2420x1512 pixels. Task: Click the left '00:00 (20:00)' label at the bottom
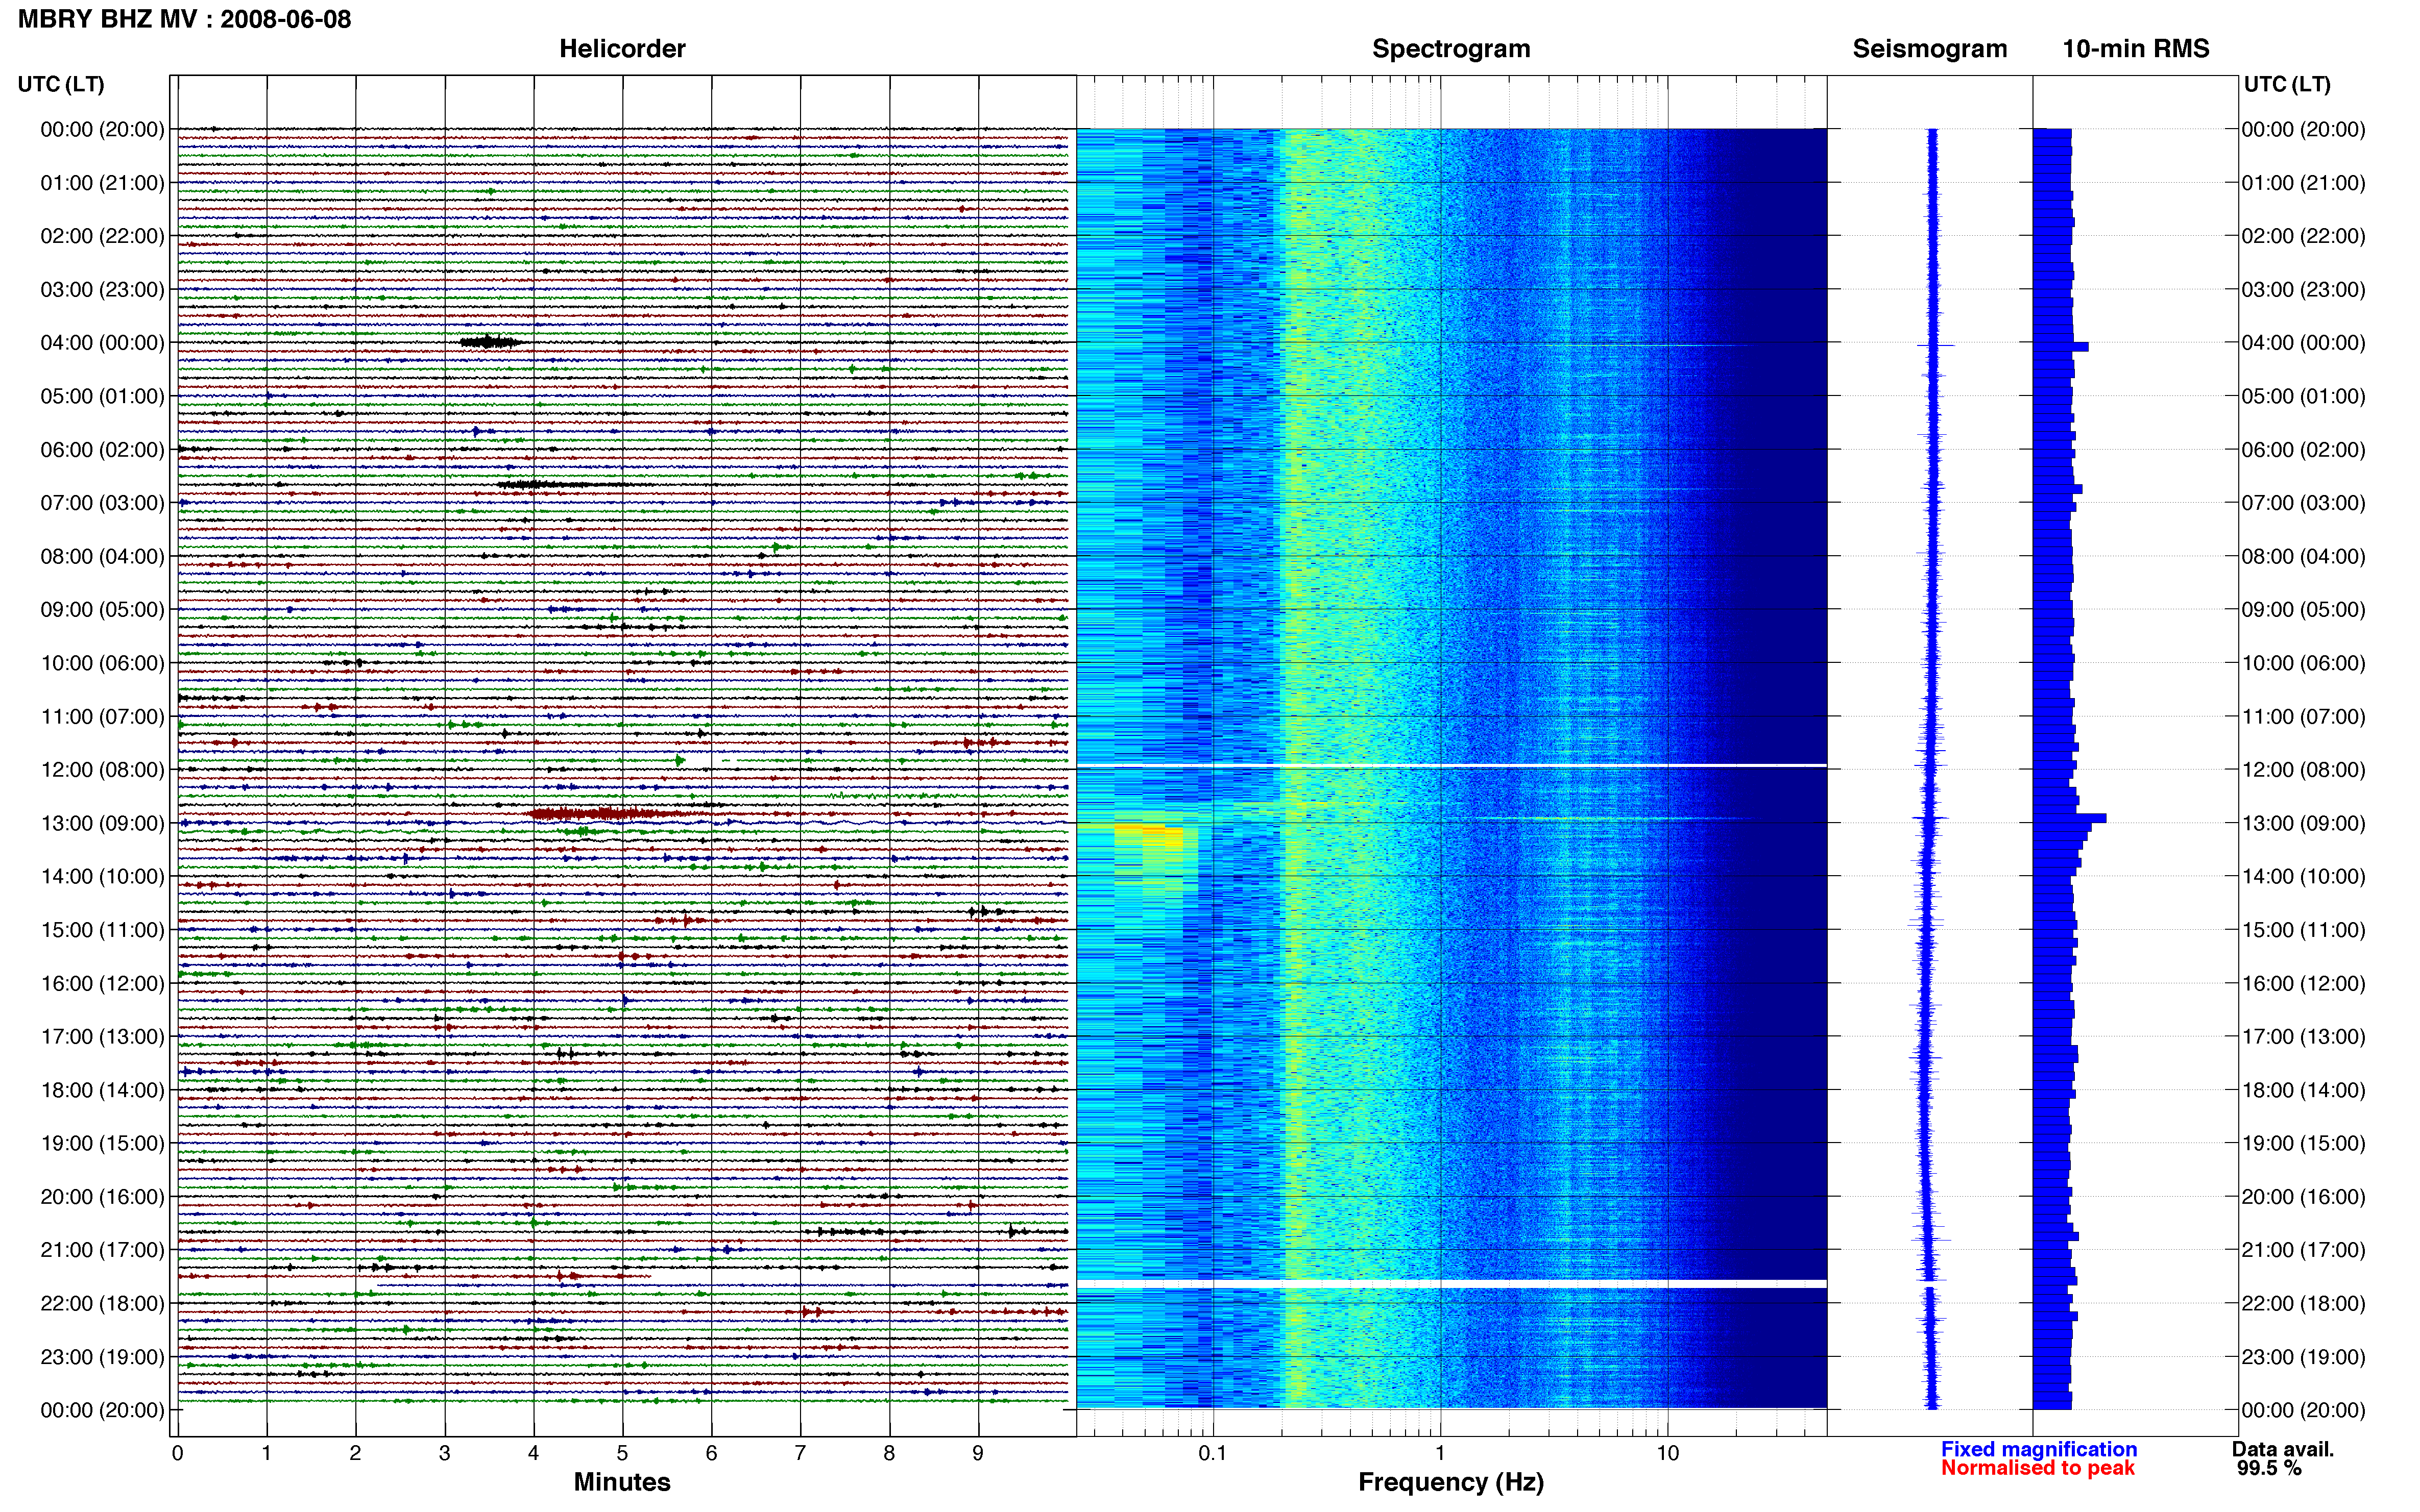click(102, 1410)
